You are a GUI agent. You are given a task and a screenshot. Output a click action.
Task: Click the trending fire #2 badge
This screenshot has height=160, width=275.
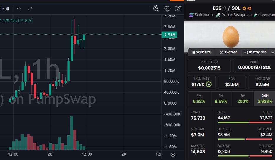tap(247, 8)
